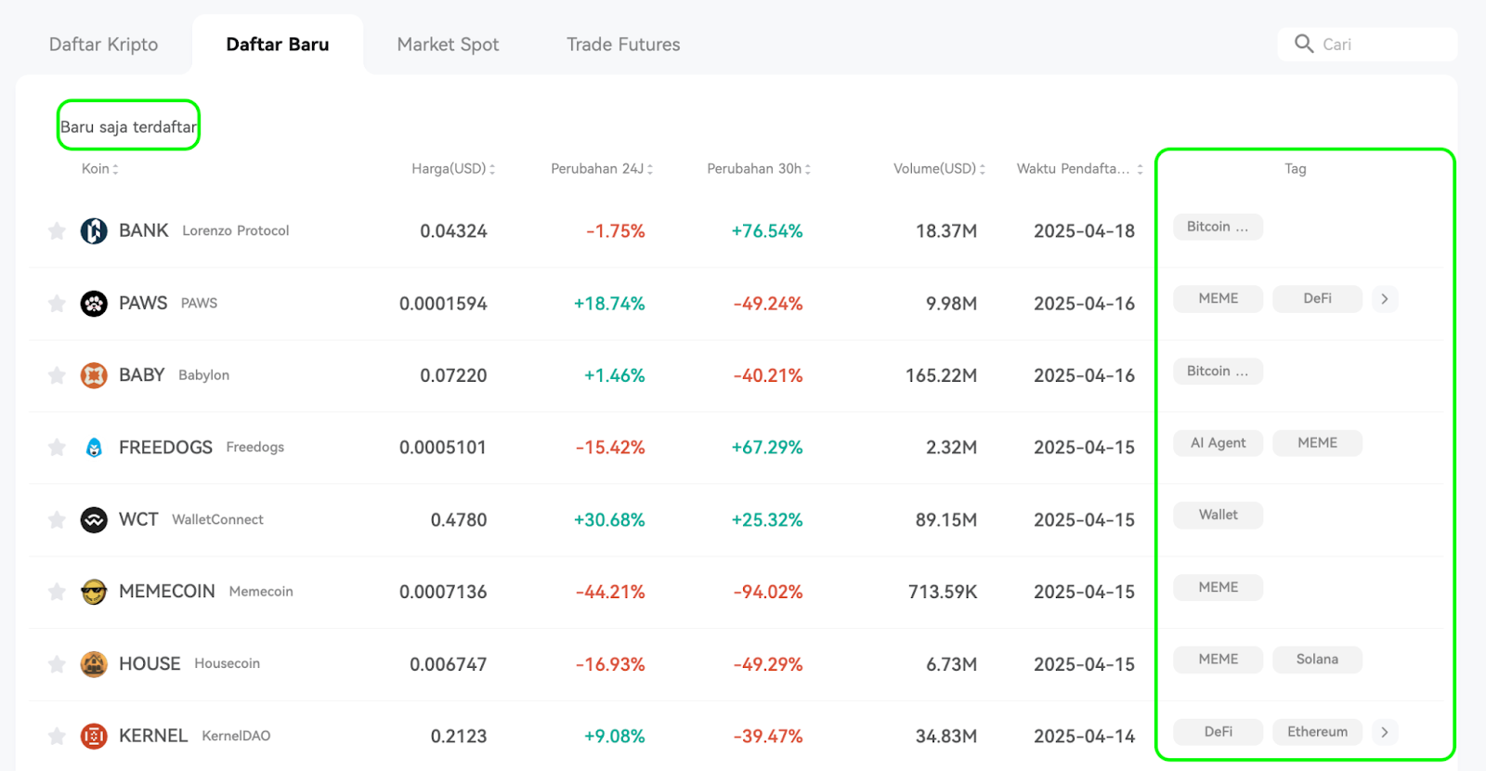Click the Solana tag on HOUSE
The height and width of the screenshot is (771, 1486).
click(1317, 660)
